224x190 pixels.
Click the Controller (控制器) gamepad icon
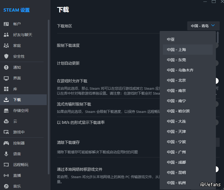(x=6, y=143)
